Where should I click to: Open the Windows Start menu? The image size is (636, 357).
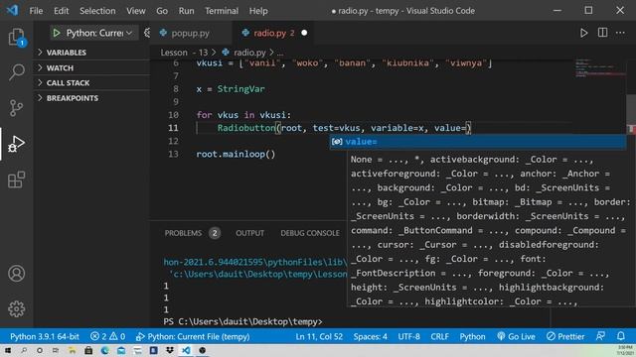[7, 350]
